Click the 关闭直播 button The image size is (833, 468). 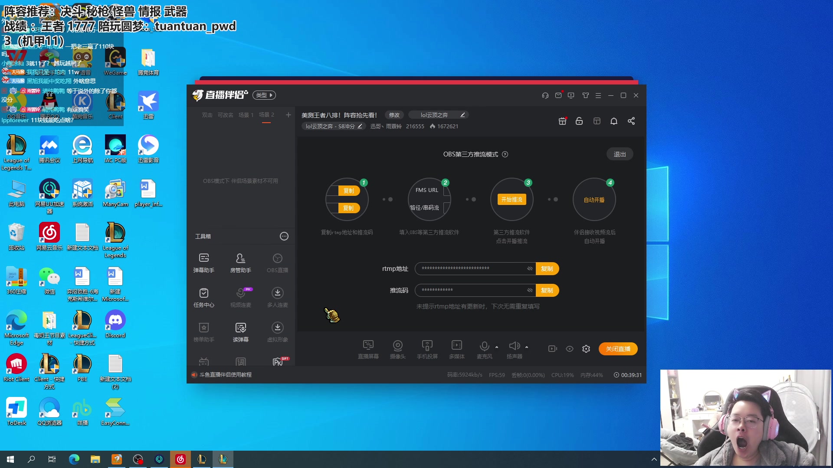pyautogui.click(x=618, y=349)
